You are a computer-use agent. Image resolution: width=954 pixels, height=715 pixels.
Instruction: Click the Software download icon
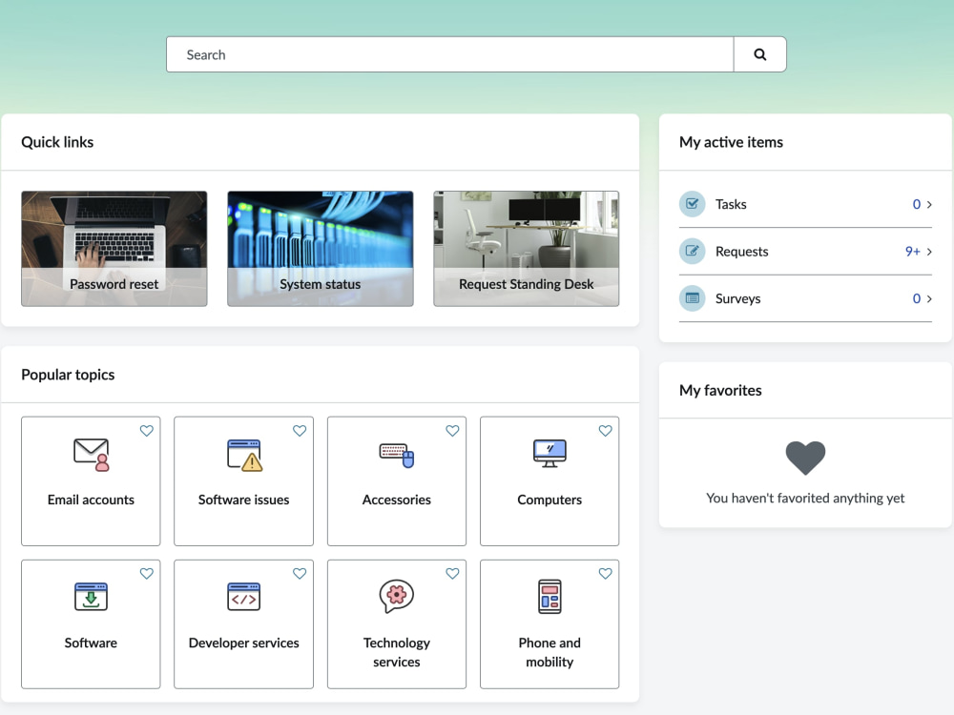[x=91, y=597]
